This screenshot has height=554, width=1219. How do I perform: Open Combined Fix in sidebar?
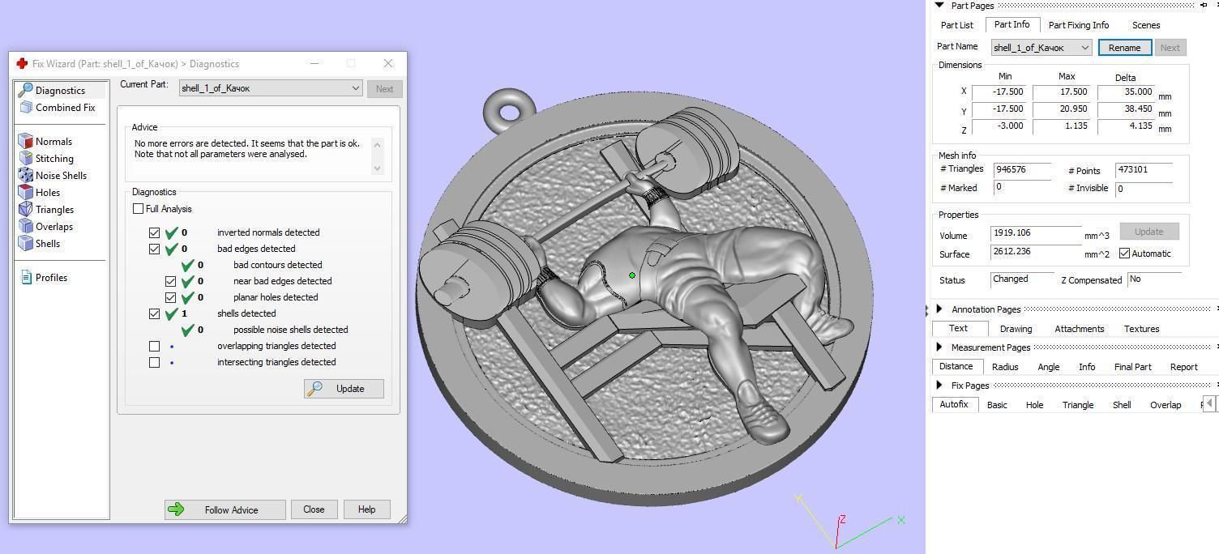click(x=65, y=108)
